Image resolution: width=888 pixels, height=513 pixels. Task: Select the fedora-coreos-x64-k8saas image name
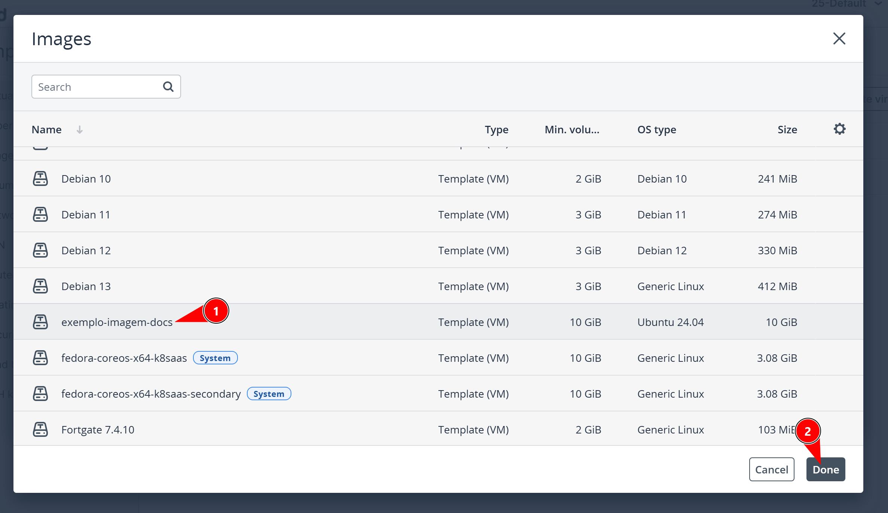pos(124,358)
